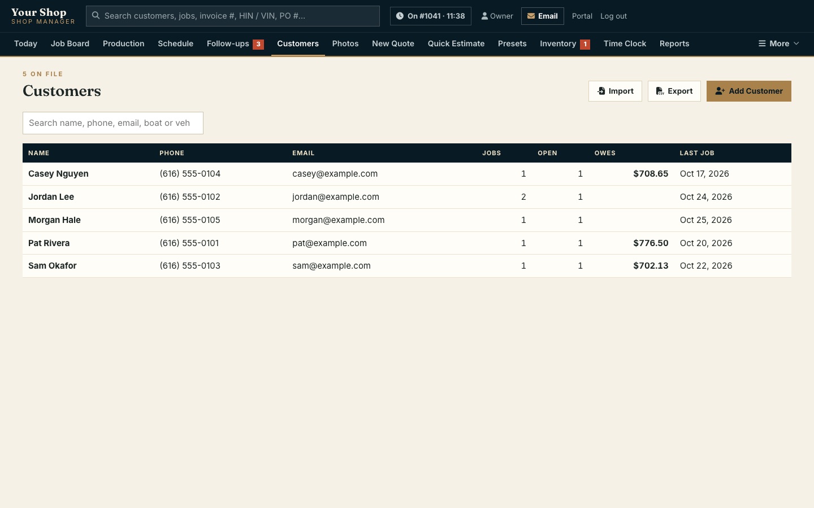
Task: Switch to the Production tab
Action: pyautogui.click(x=123, y=43)
